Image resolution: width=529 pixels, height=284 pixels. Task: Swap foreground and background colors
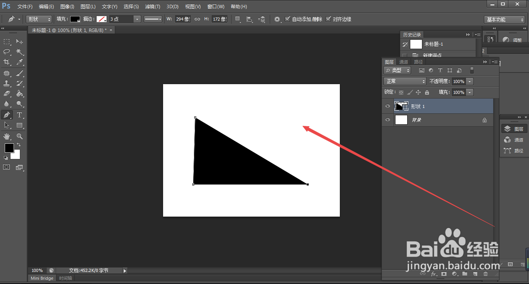point(18,145)
